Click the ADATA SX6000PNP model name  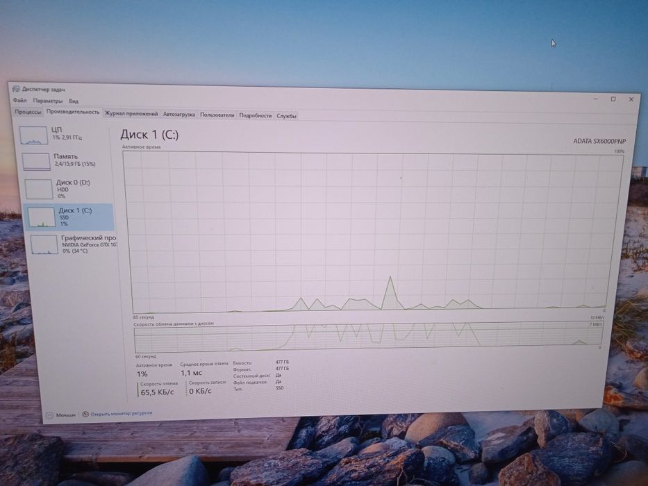599,141
